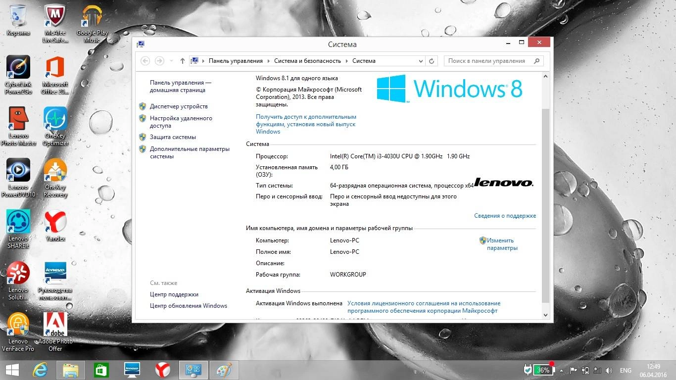The width and height of the screenshot is (676, 380).
Task: Select the Control Panel taskbar button
Action: 193,370
